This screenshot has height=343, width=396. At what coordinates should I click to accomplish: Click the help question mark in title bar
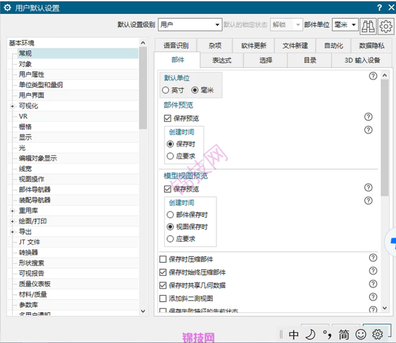point(379,8)
